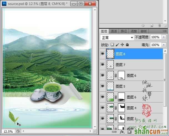Enable lock all padlock icon
The image size is (169, 136).
[x=127, y=44]
